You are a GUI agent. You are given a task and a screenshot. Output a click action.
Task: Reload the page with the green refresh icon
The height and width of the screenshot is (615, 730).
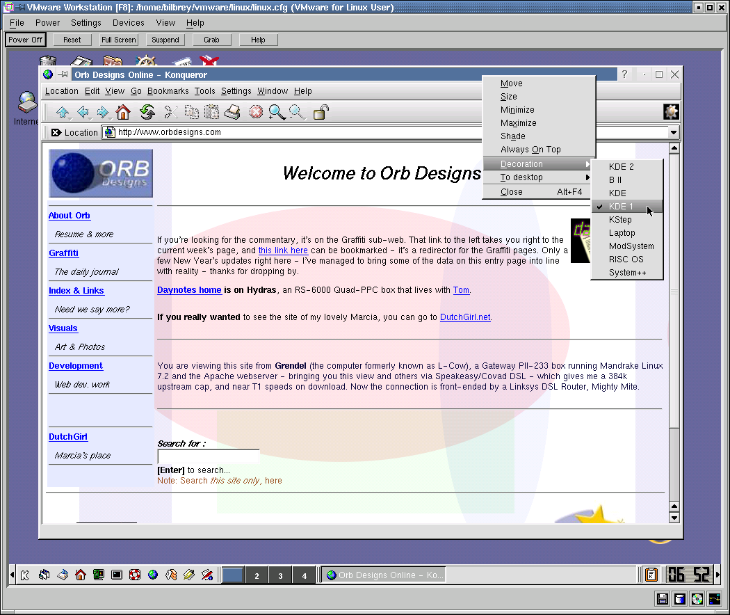click(147, 112)
